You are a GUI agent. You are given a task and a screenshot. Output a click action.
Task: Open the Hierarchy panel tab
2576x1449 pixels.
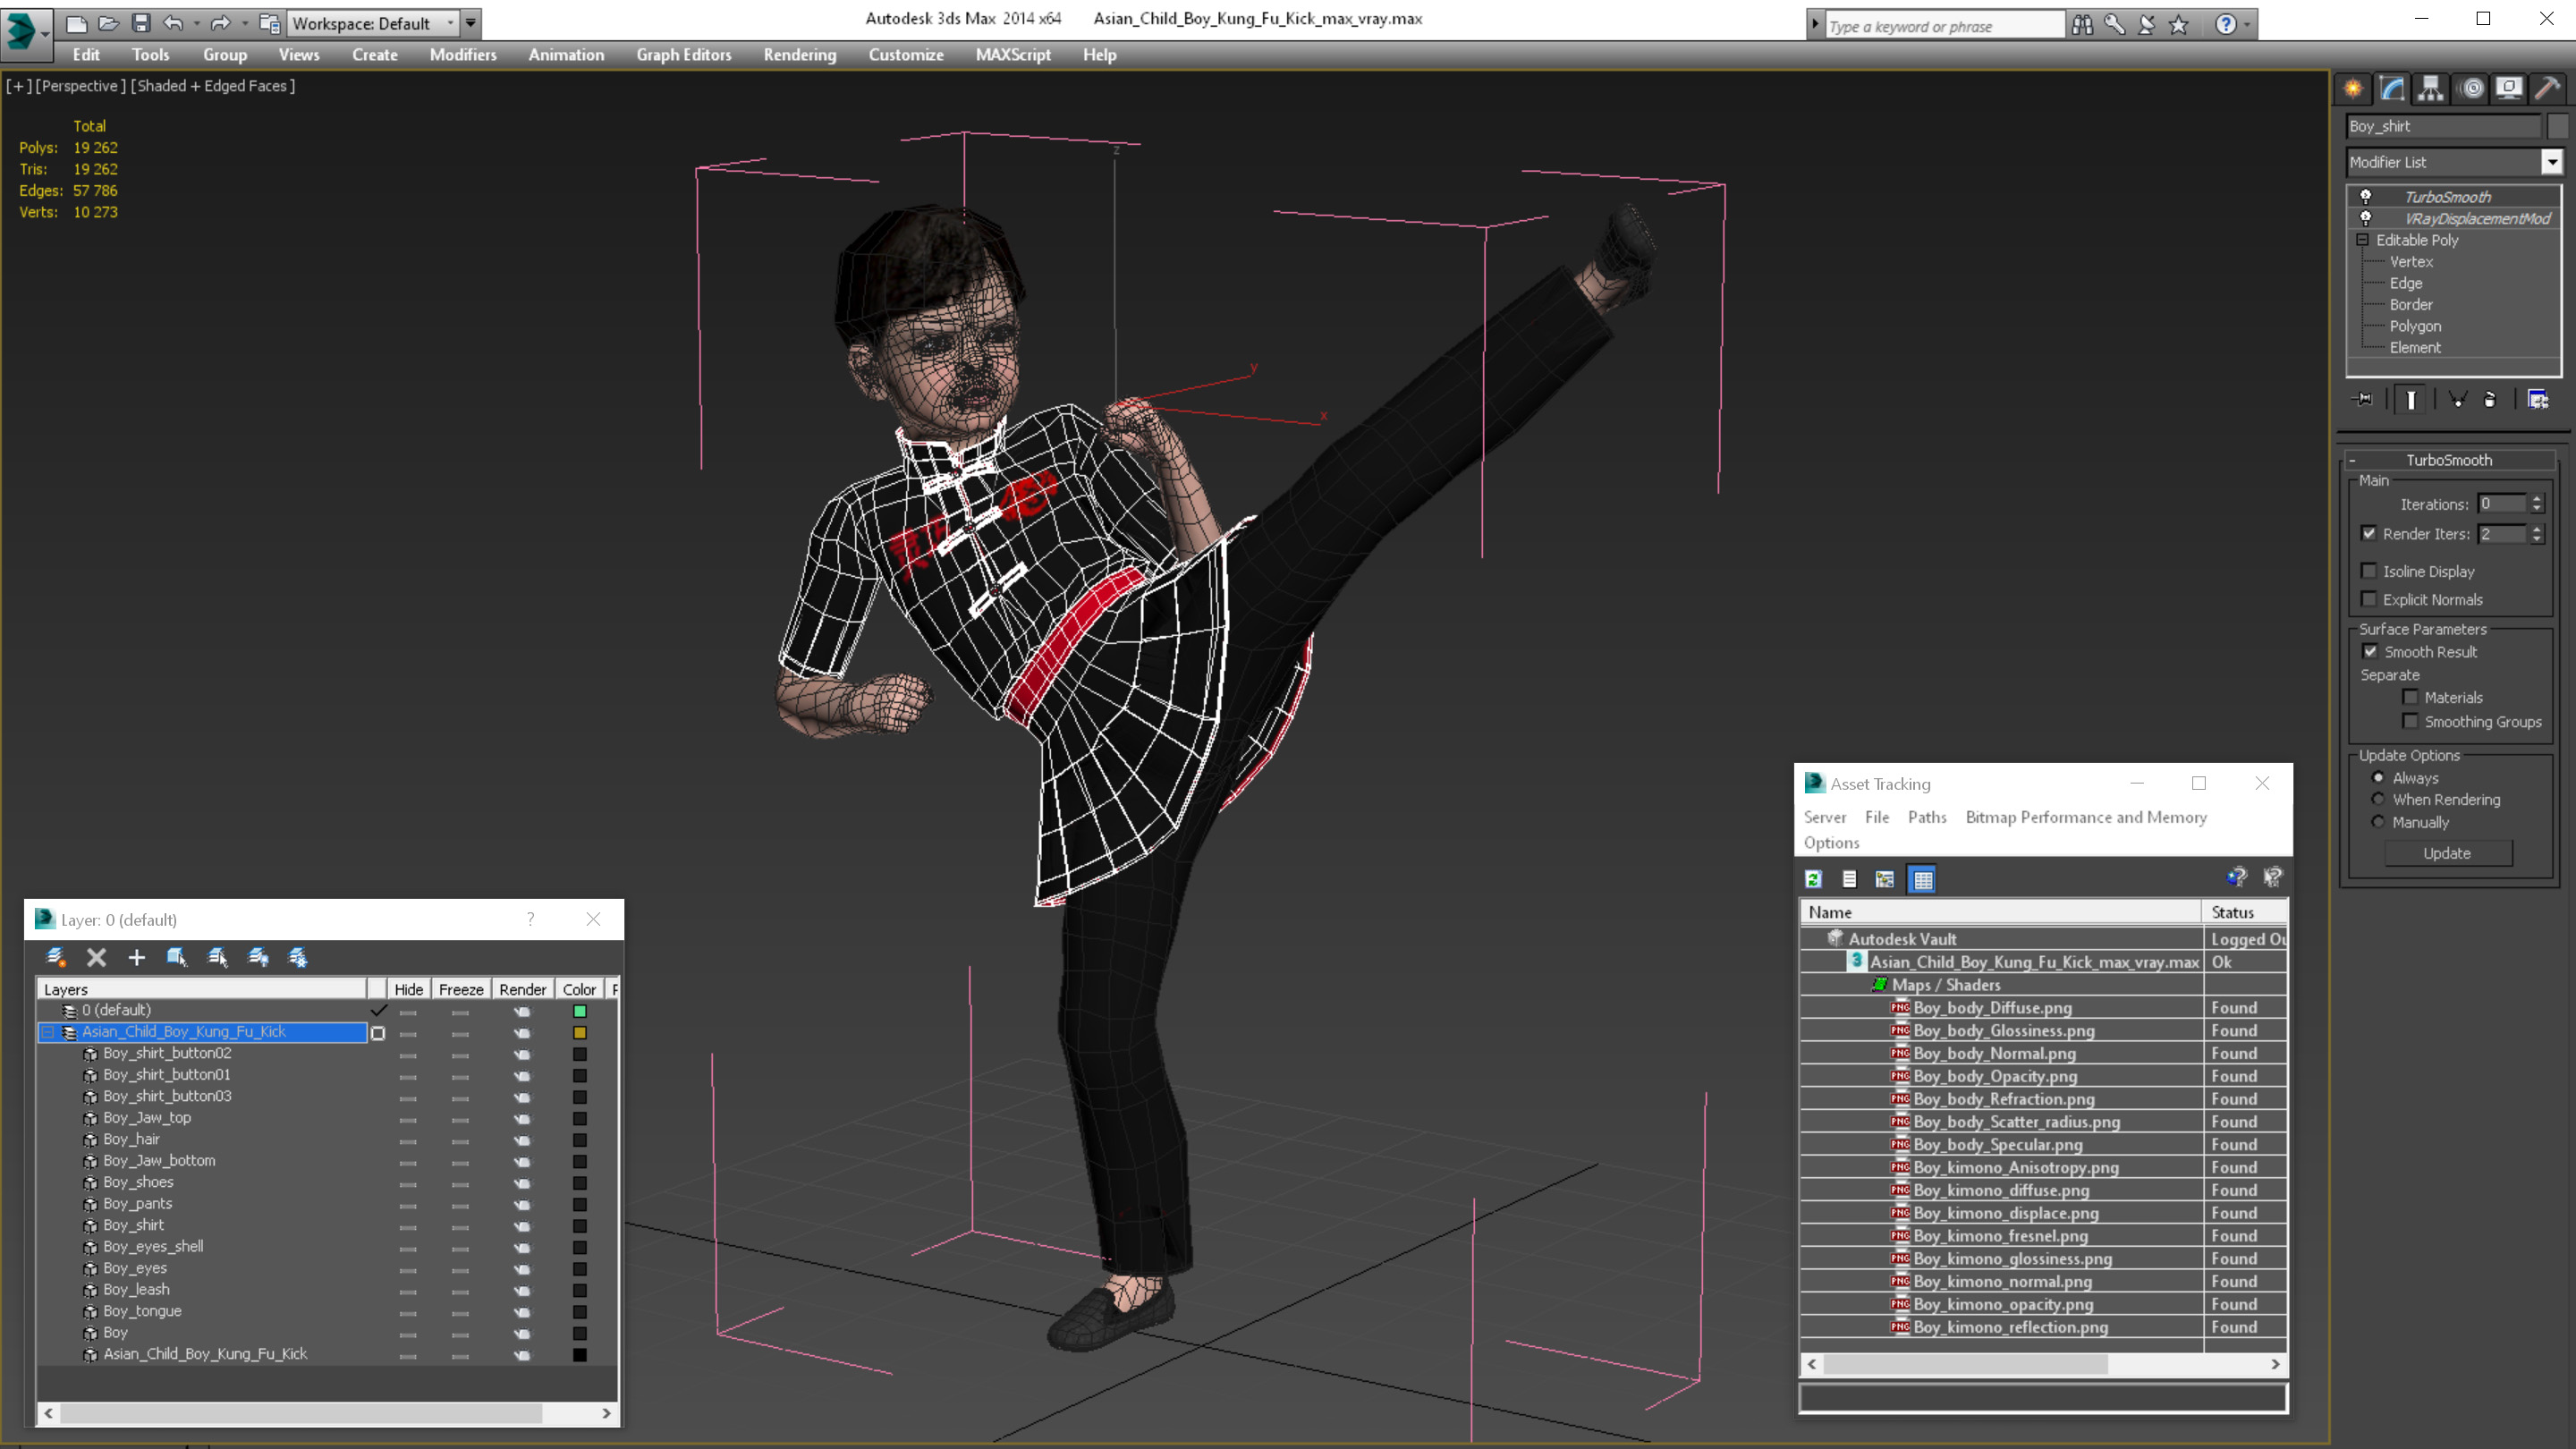click(x=2431, y=88)
